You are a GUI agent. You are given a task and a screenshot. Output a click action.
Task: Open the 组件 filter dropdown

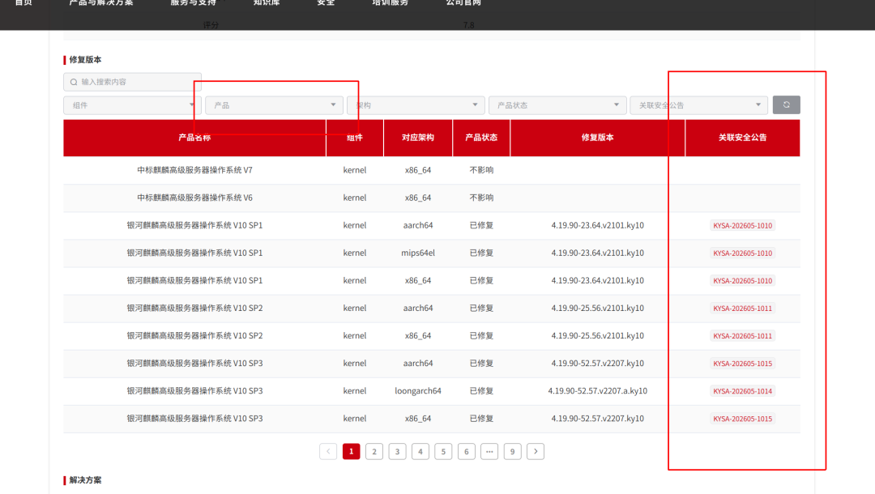pyautogui.click(x=132, y=104)
